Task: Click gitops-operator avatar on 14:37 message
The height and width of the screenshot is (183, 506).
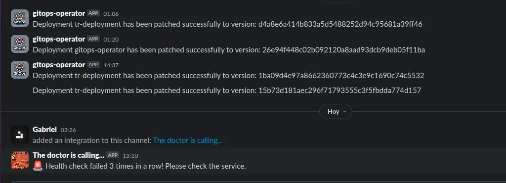Action: (x=20, y=70)
